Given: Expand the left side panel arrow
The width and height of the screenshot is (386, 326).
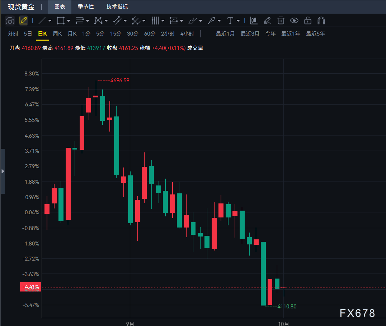Looking at the screenshot, I should (3, 171).
